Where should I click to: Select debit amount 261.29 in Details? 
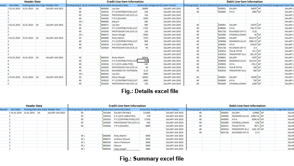(253, 54)
